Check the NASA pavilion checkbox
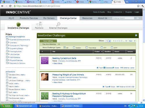The image size is (145, 108). point(7,83)
